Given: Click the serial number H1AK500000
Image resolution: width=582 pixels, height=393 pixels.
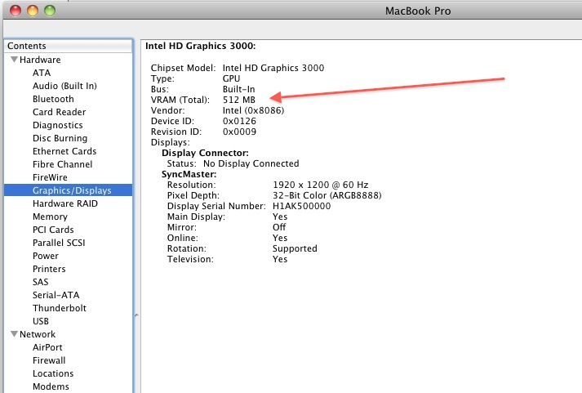Looking at the screenshot, I should [301, 206].
